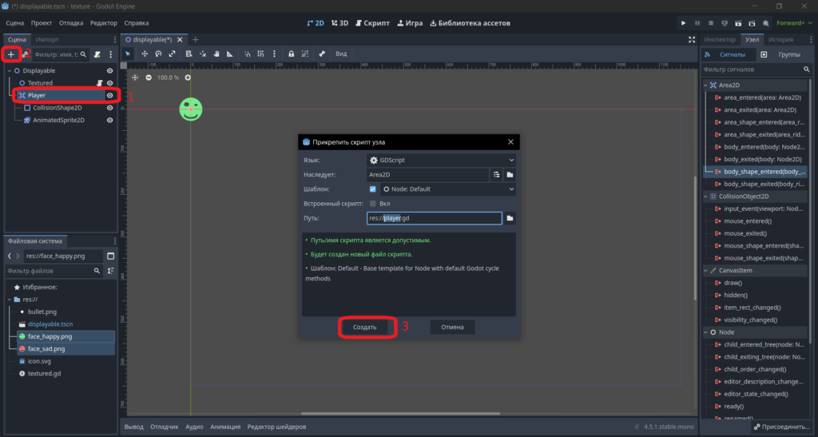
Task: Open Movie Maker mode film reel icon
Action: coord(765,23)
